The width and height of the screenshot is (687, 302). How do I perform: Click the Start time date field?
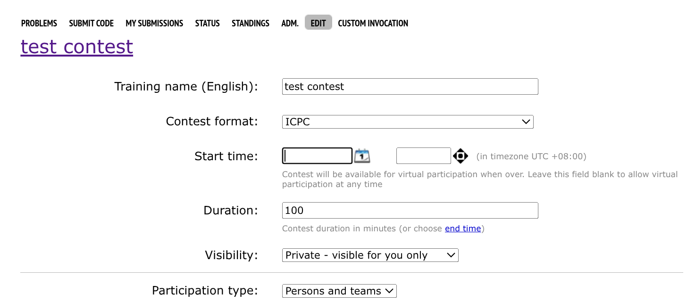317,155
